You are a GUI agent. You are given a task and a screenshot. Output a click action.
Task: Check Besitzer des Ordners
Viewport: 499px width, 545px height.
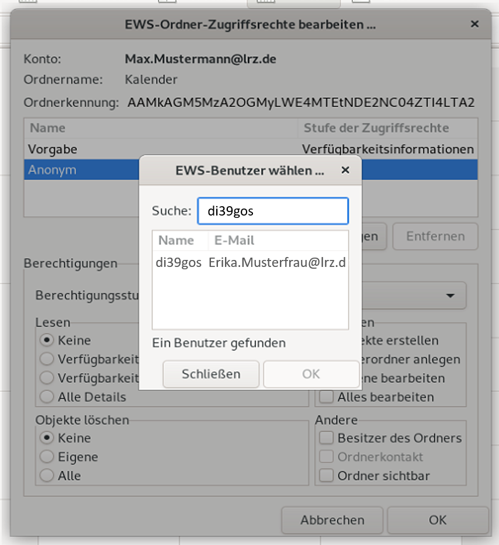[326, 438]
